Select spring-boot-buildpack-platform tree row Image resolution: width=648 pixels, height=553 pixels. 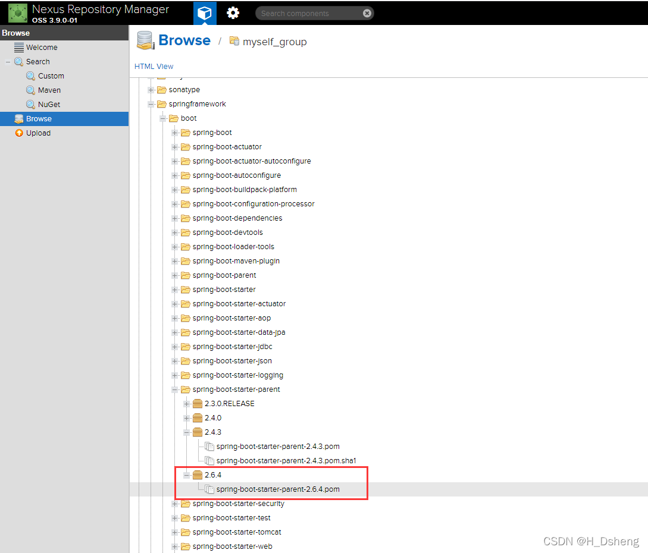(x=245, y=190)
